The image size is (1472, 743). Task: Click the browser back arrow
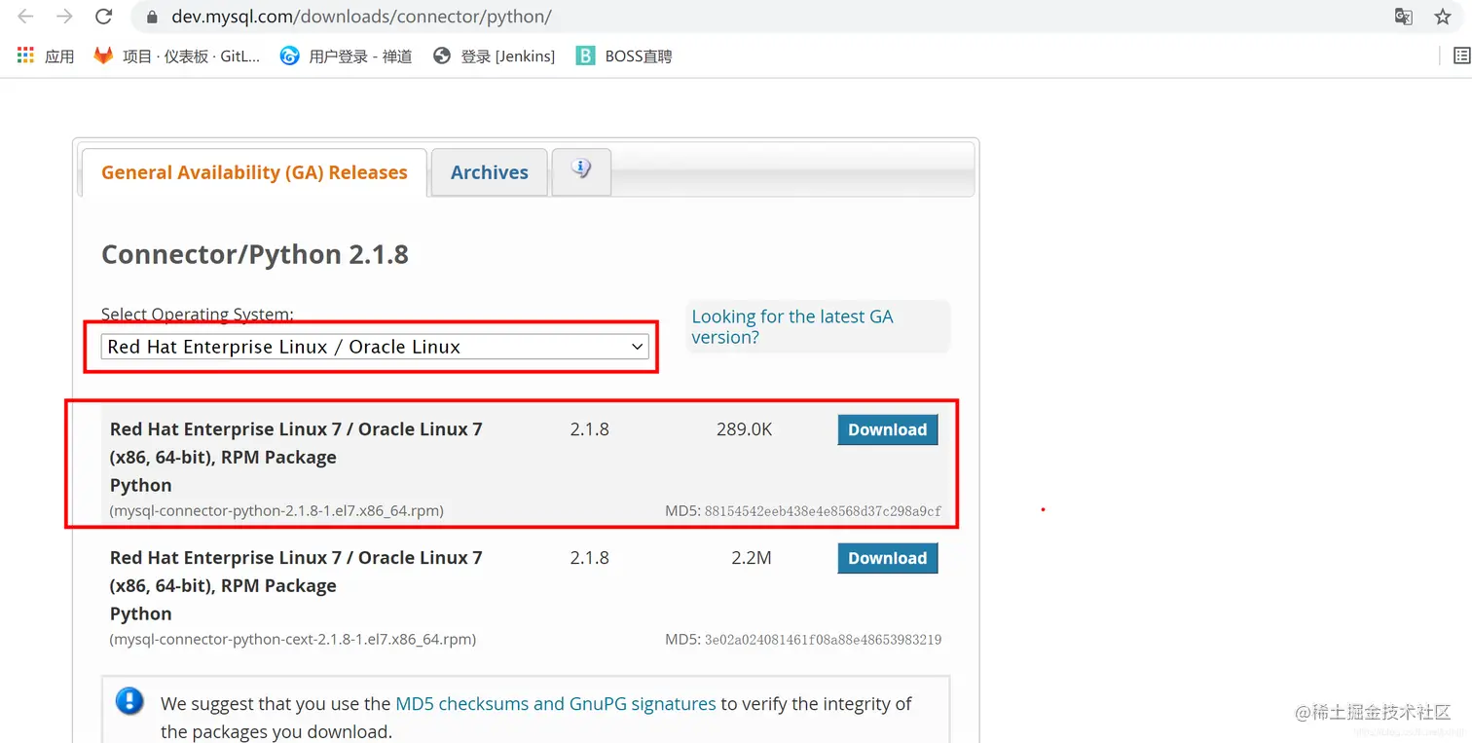click(26, 17)
